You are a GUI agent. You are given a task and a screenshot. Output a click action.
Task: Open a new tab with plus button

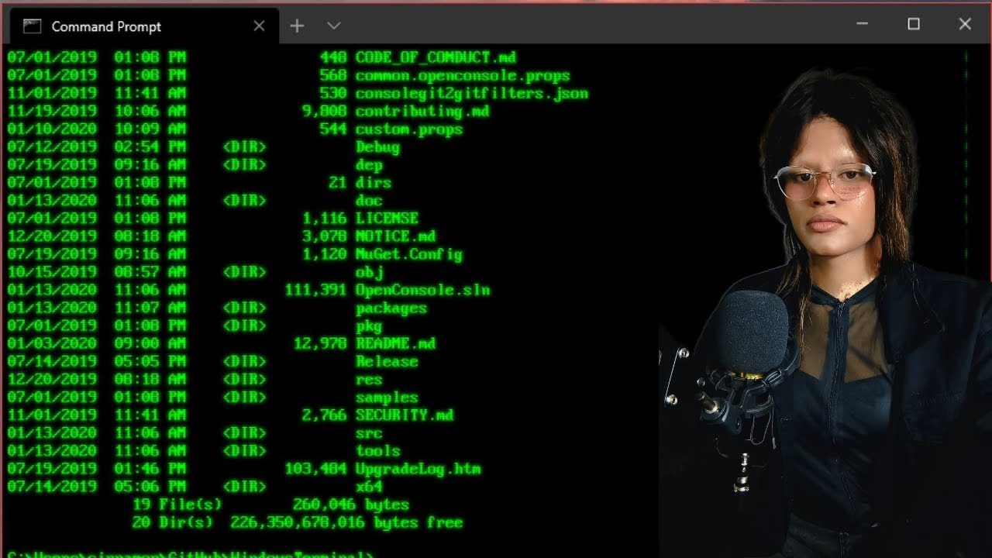pos(297,26)
